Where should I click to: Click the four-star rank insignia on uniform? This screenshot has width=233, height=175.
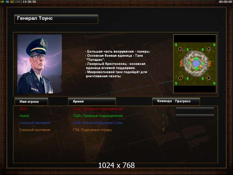(x=35, y=89)
